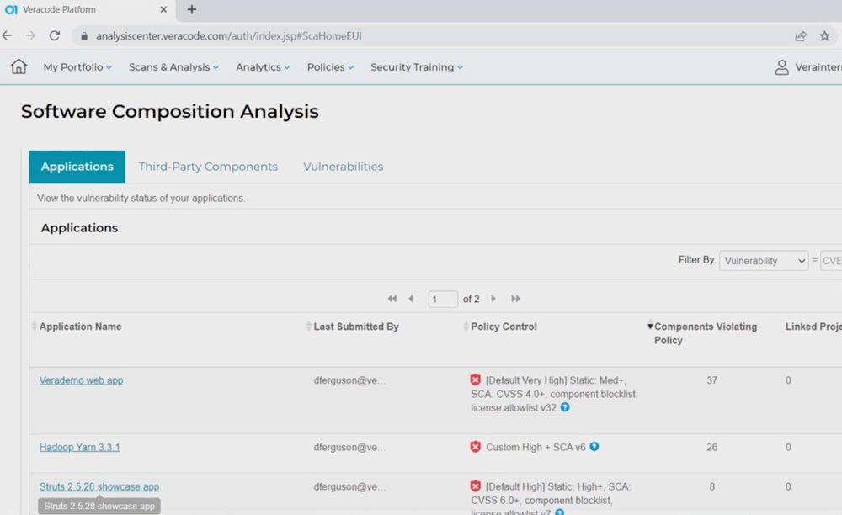
Task: Go to next results page arrow
Action: tap(493, 299)
